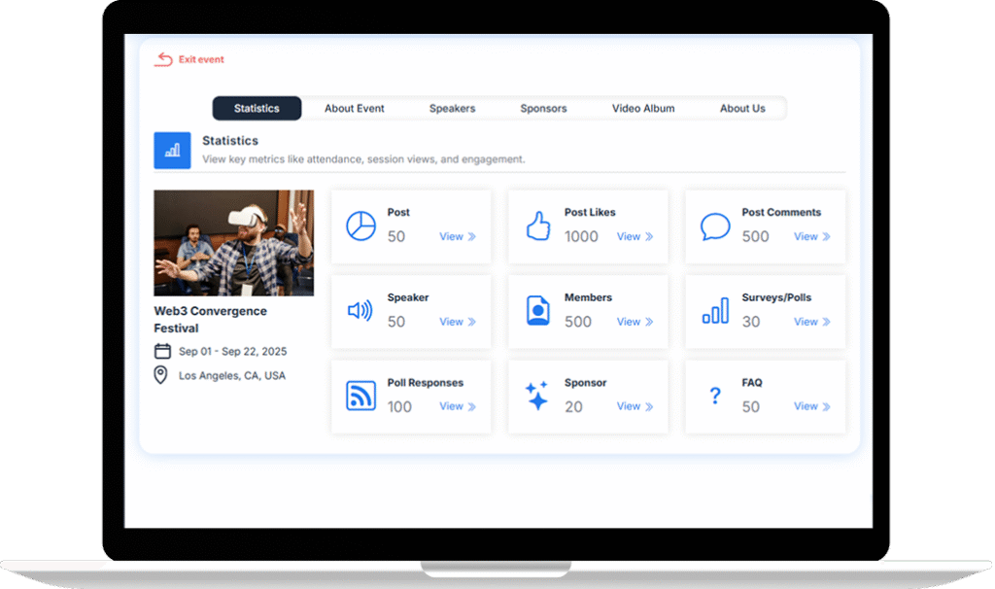
Task: Click the Los Angeles, CA, USA location
Action: [x=231, y=376]
